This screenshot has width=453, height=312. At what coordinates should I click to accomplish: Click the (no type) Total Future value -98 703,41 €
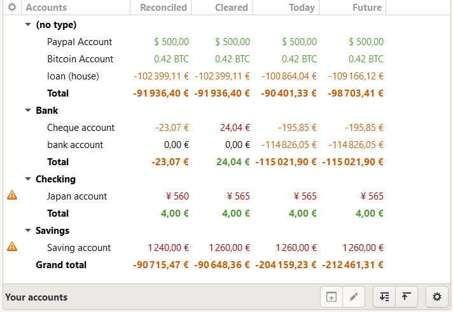click(356, 93)
